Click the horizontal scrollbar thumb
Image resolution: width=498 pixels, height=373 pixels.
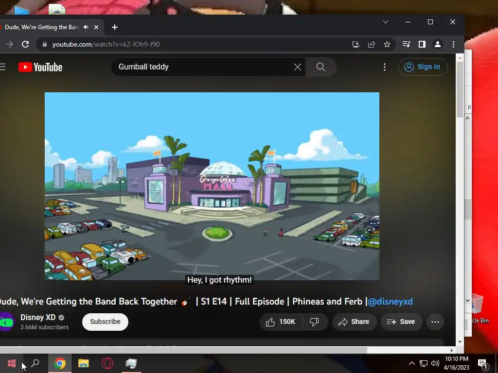click(183, 351)
